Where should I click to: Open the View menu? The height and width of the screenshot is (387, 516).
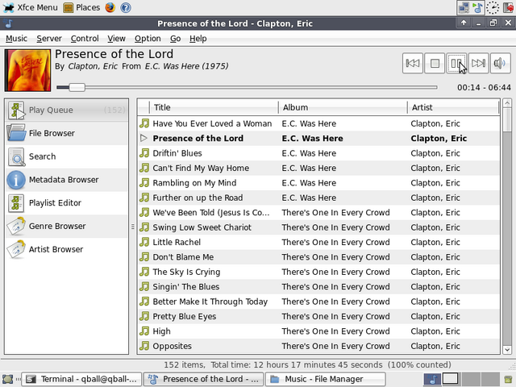coord(116,39)
